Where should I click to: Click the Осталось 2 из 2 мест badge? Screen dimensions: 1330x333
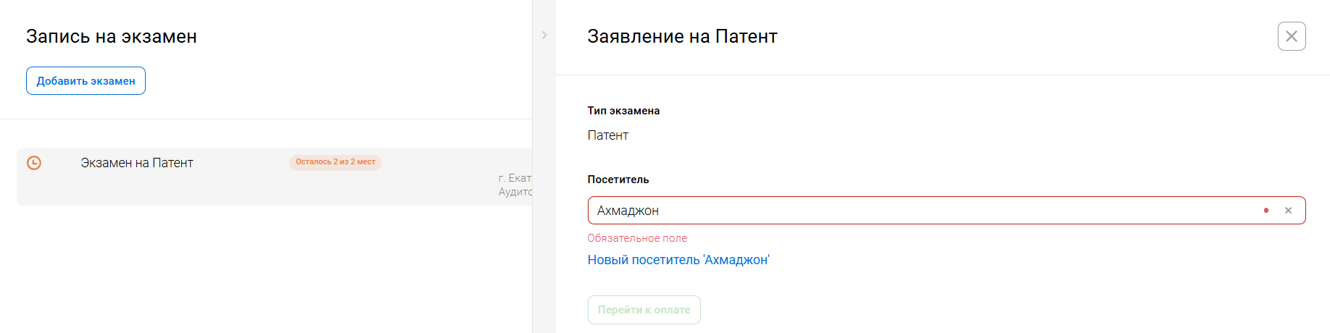(335, 162)
